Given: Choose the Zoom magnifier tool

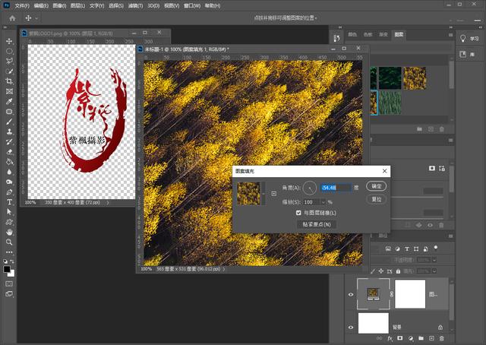Looking at the screenshot, I should click(9, 242).
